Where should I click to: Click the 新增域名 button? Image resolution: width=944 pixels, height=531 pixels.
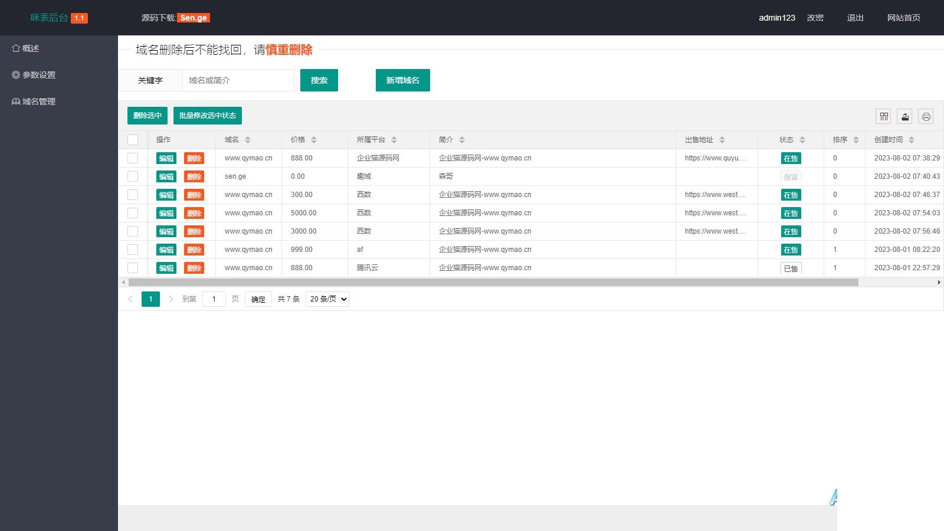coord(403,80)
